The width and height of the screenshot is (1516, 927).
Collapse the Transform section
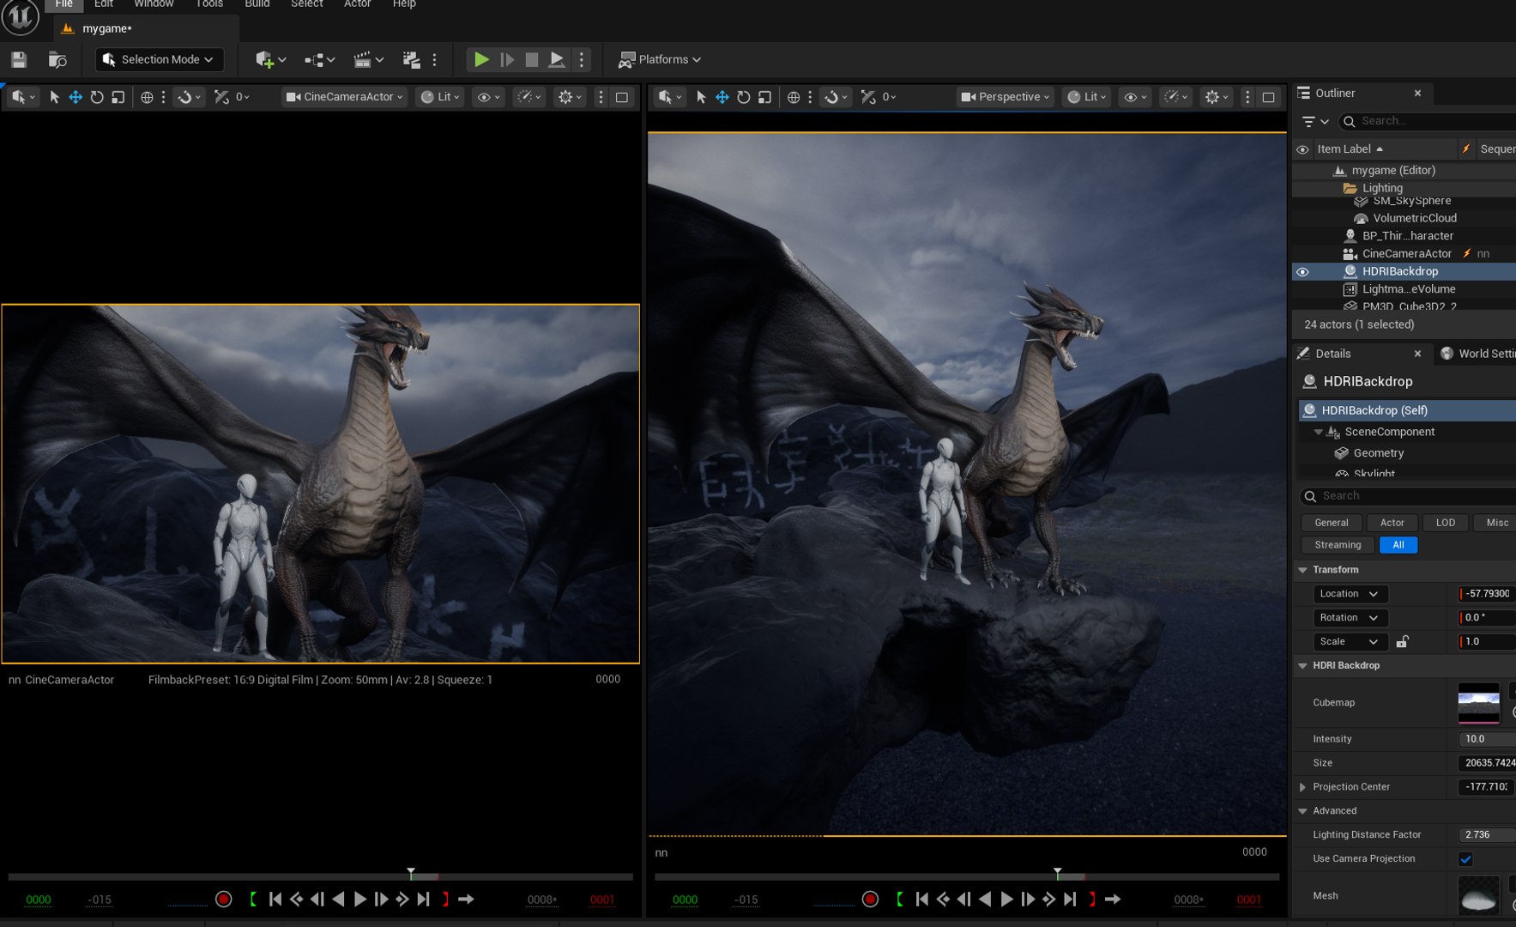(1302, 570)
